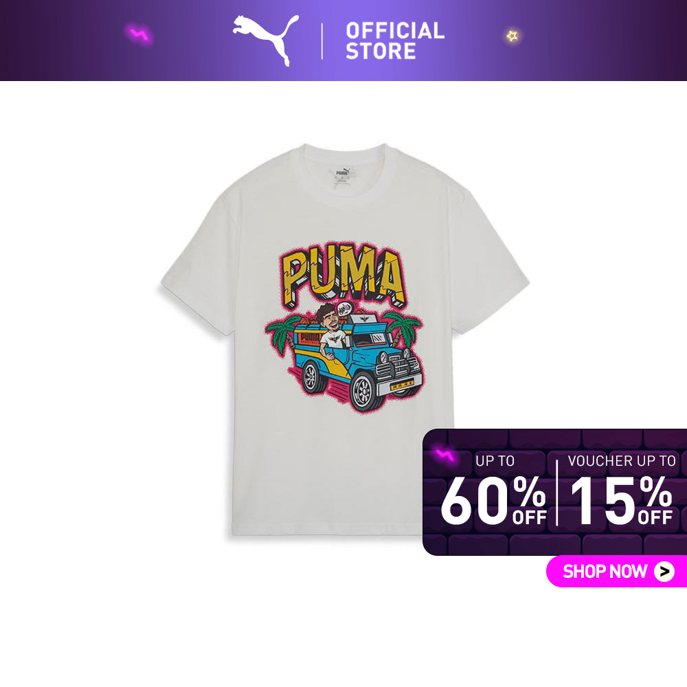Select the white t-shirt product image
The width and height of the screenshot is (687, 687).
344,339
